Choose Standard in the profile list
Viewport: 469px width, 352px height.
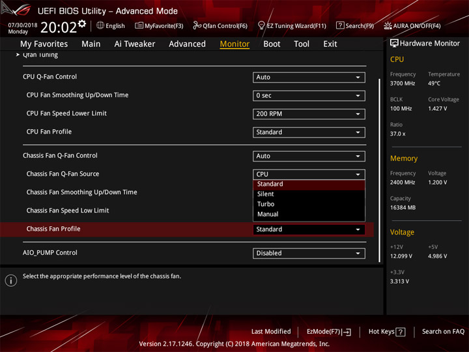point(309,184)
